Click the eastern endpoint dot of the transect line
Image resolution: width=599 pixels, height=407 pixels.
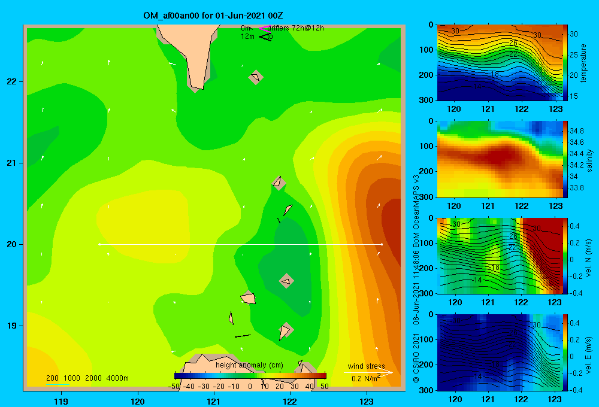[382, 244]
